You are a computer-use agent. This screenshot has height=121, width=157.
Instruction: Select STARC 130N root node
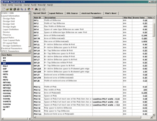[x=7, y=13]
